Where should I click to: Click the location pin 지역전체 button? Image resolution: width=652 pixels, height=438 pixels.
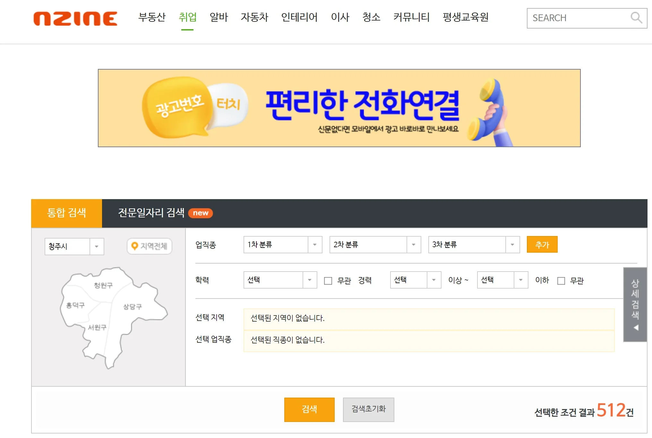point(150,246)
